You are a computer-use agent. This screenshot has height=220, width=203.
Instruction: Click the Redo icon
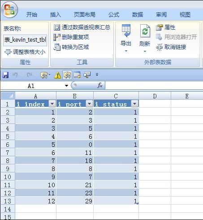29,75
